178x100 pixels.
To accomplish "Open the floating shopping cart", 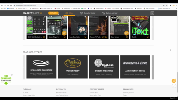I will point(174,81).
